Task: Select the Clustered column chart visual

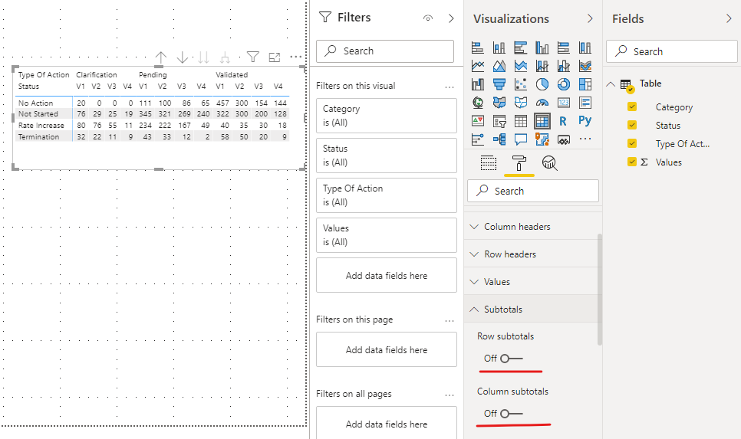Action: (x=542, y=48)
